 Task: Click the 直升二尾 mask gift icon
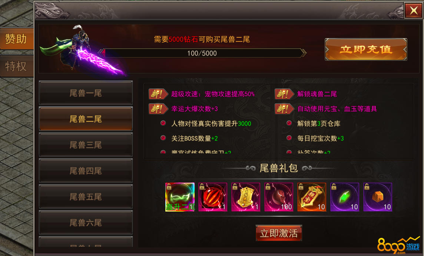coord(180,197)
